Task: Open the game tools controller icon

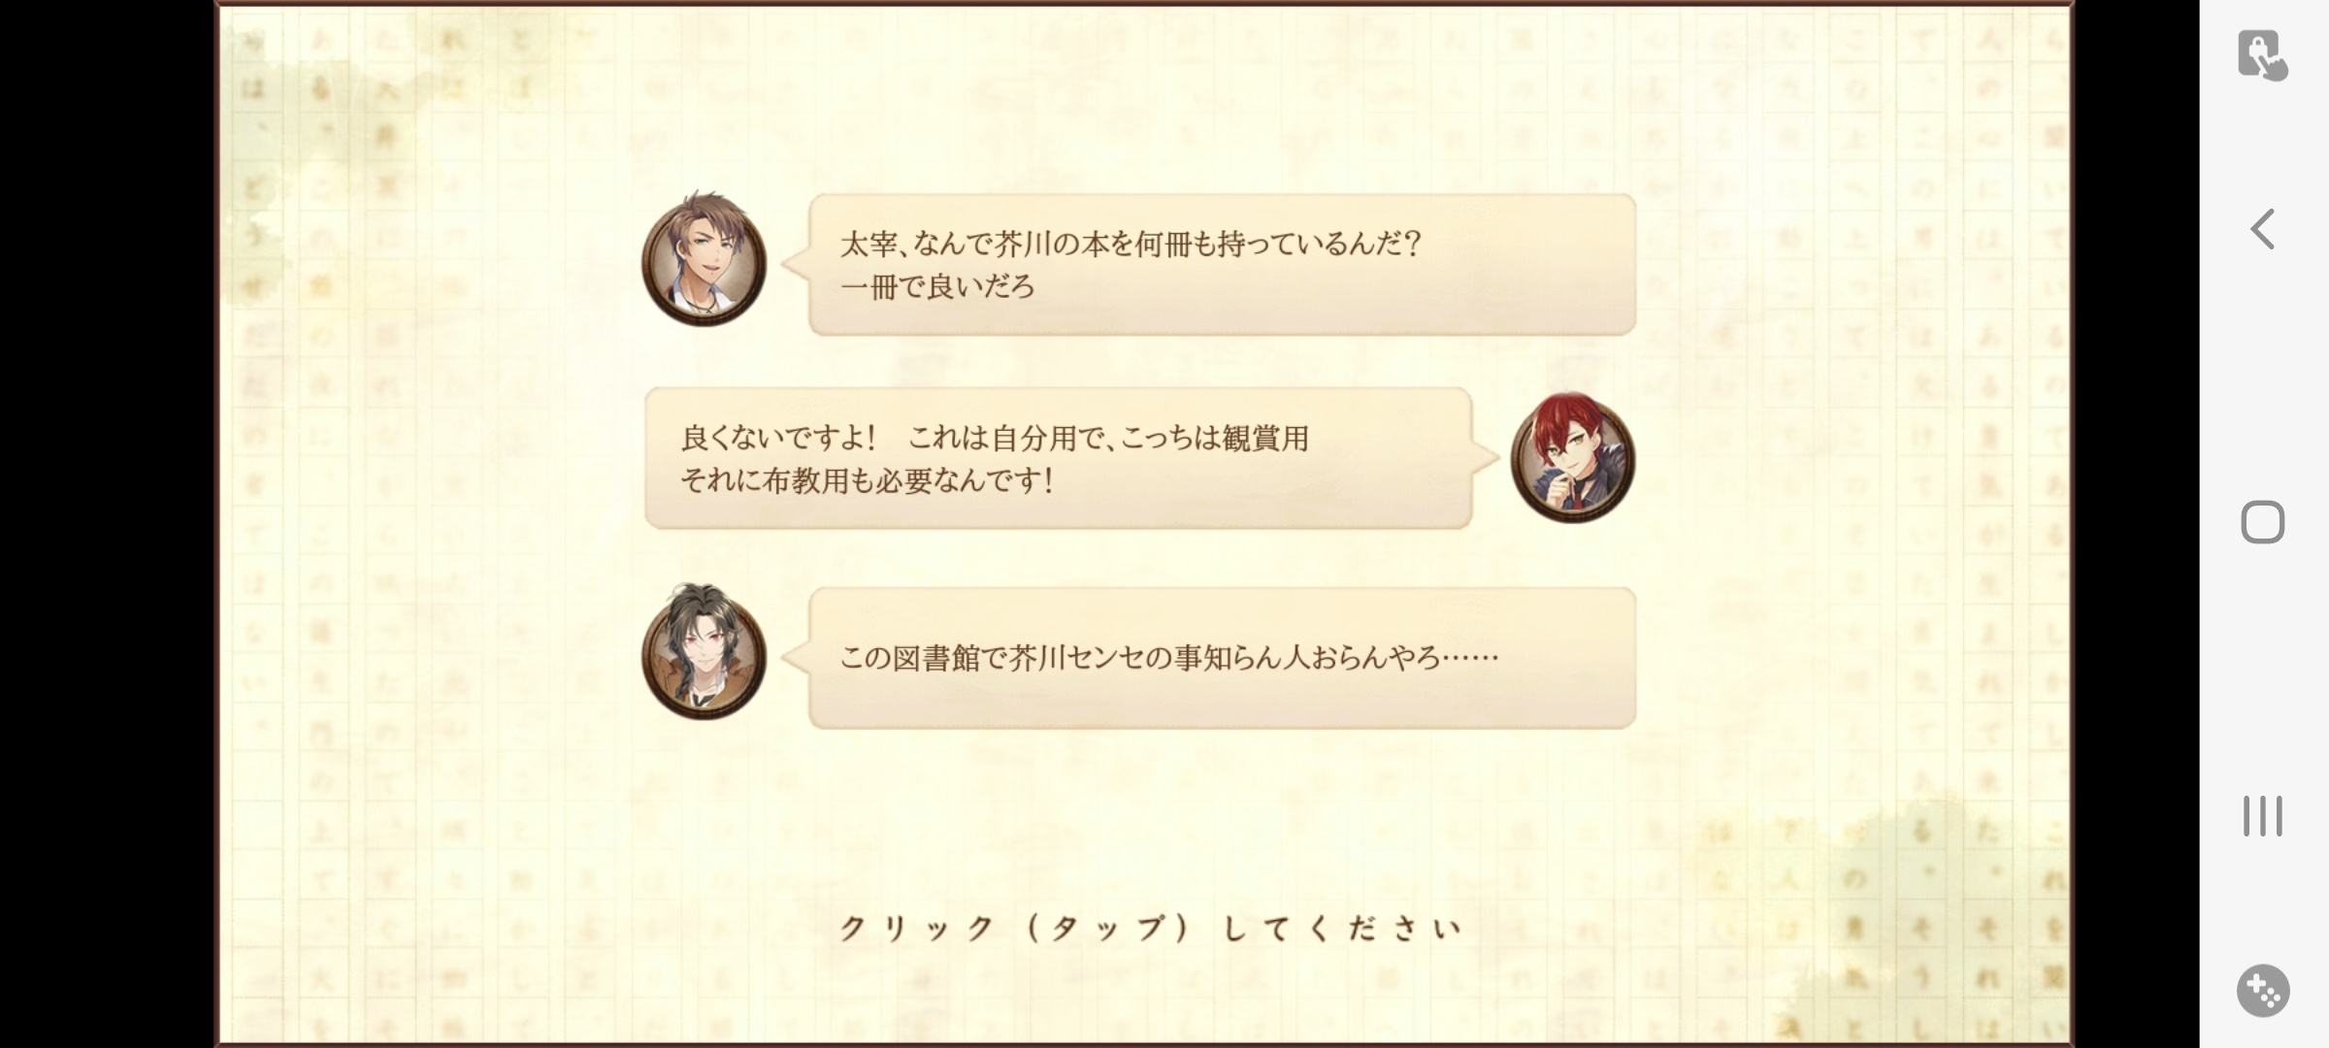Action: (2263, 991)
